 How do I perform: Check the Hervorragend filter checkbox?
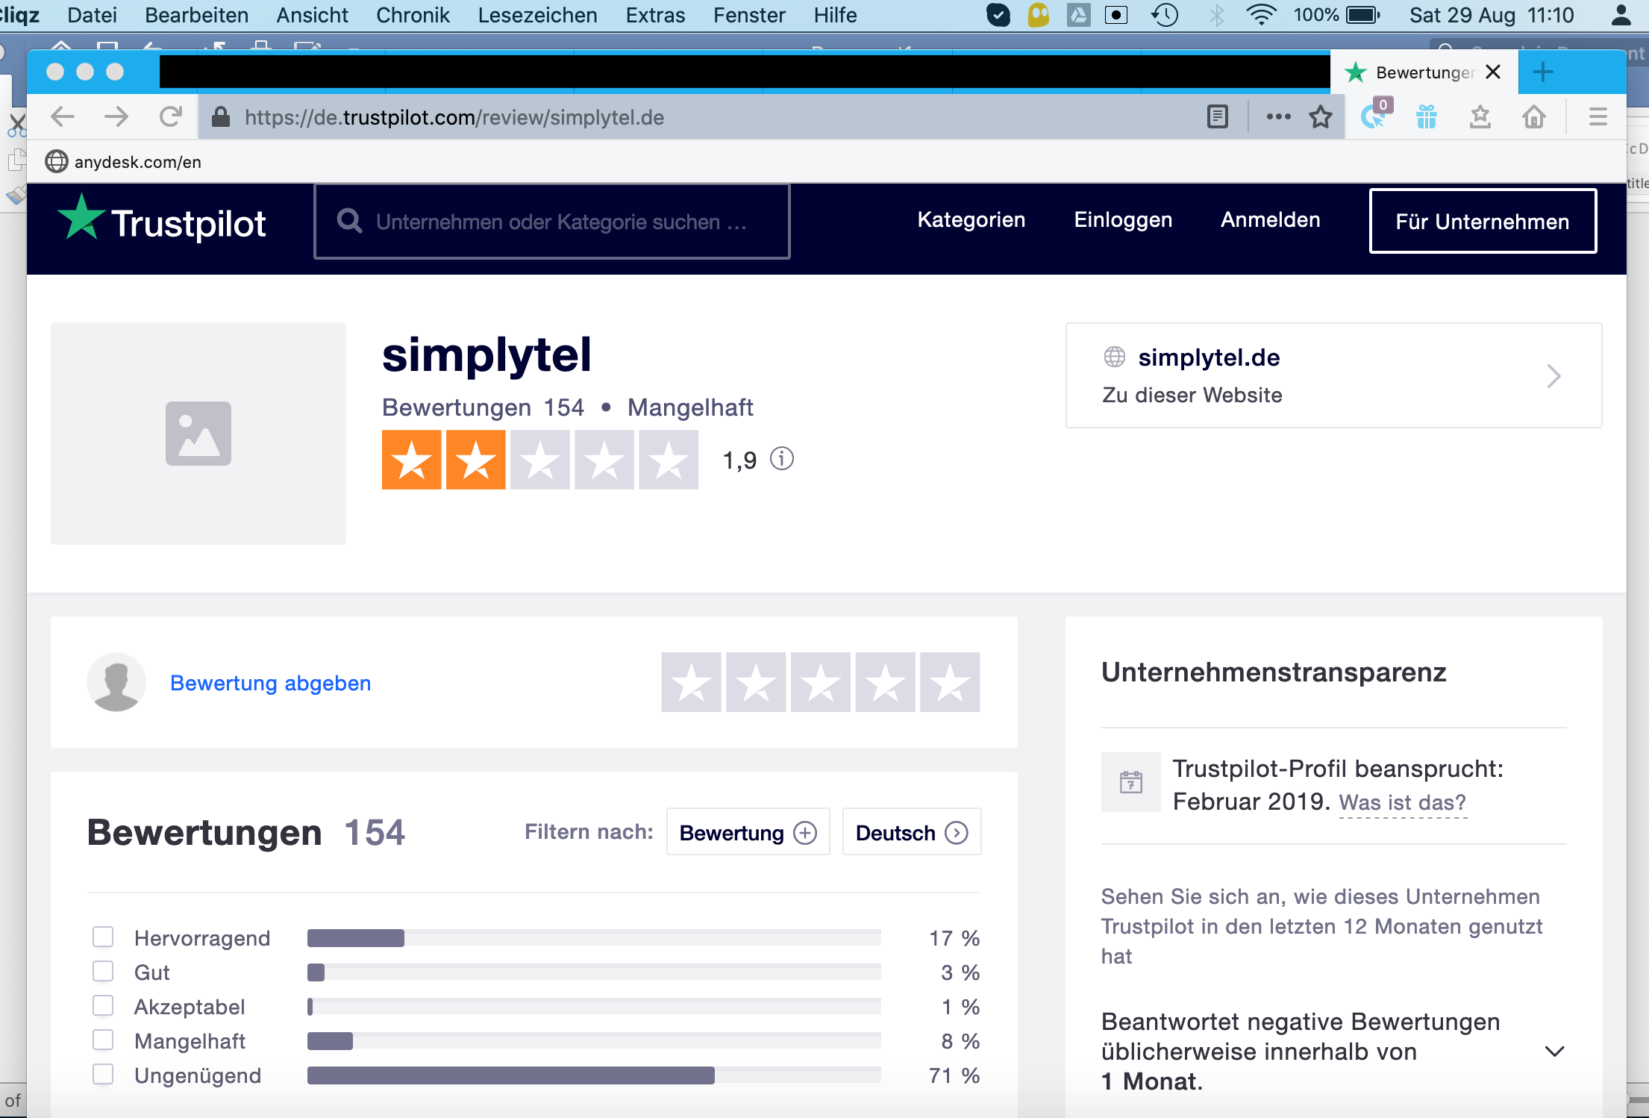point(103,937)
